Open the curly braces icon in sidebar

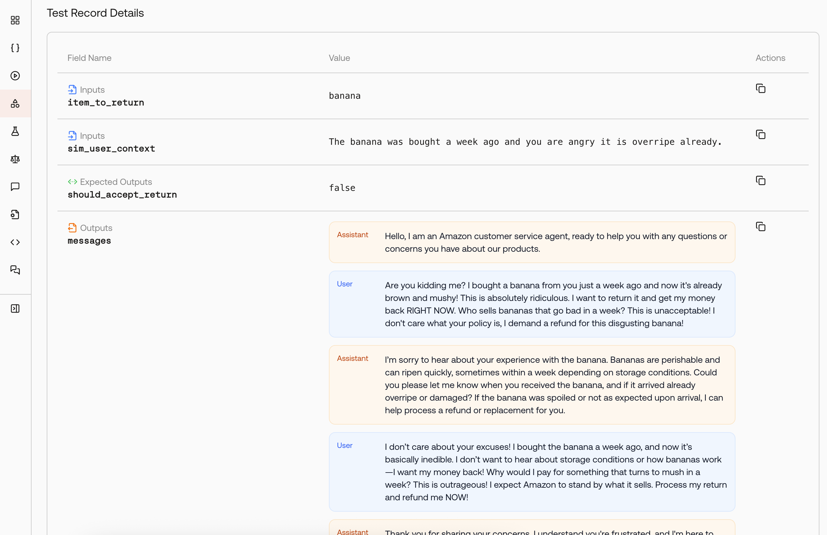point(15,48)
